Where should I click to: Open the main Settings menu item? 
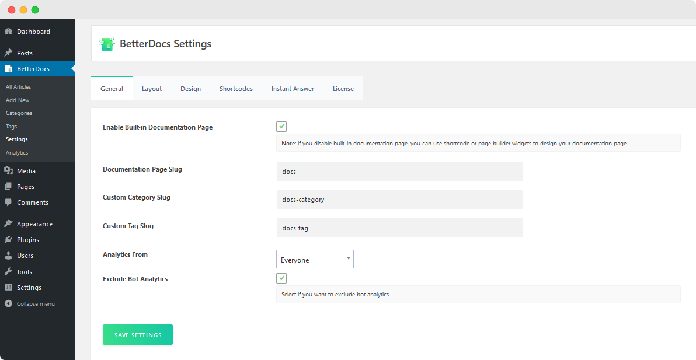(37, 287)
